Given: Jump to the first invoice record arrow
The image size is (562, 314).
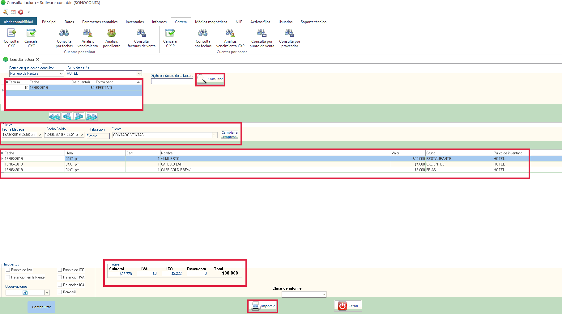Looking at the screenshot, I should pos(54,116).
